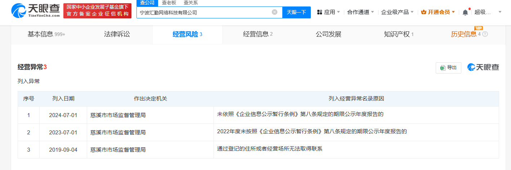Click the 导出 export button
Screen dimensions: 511x170
point(448,68)
